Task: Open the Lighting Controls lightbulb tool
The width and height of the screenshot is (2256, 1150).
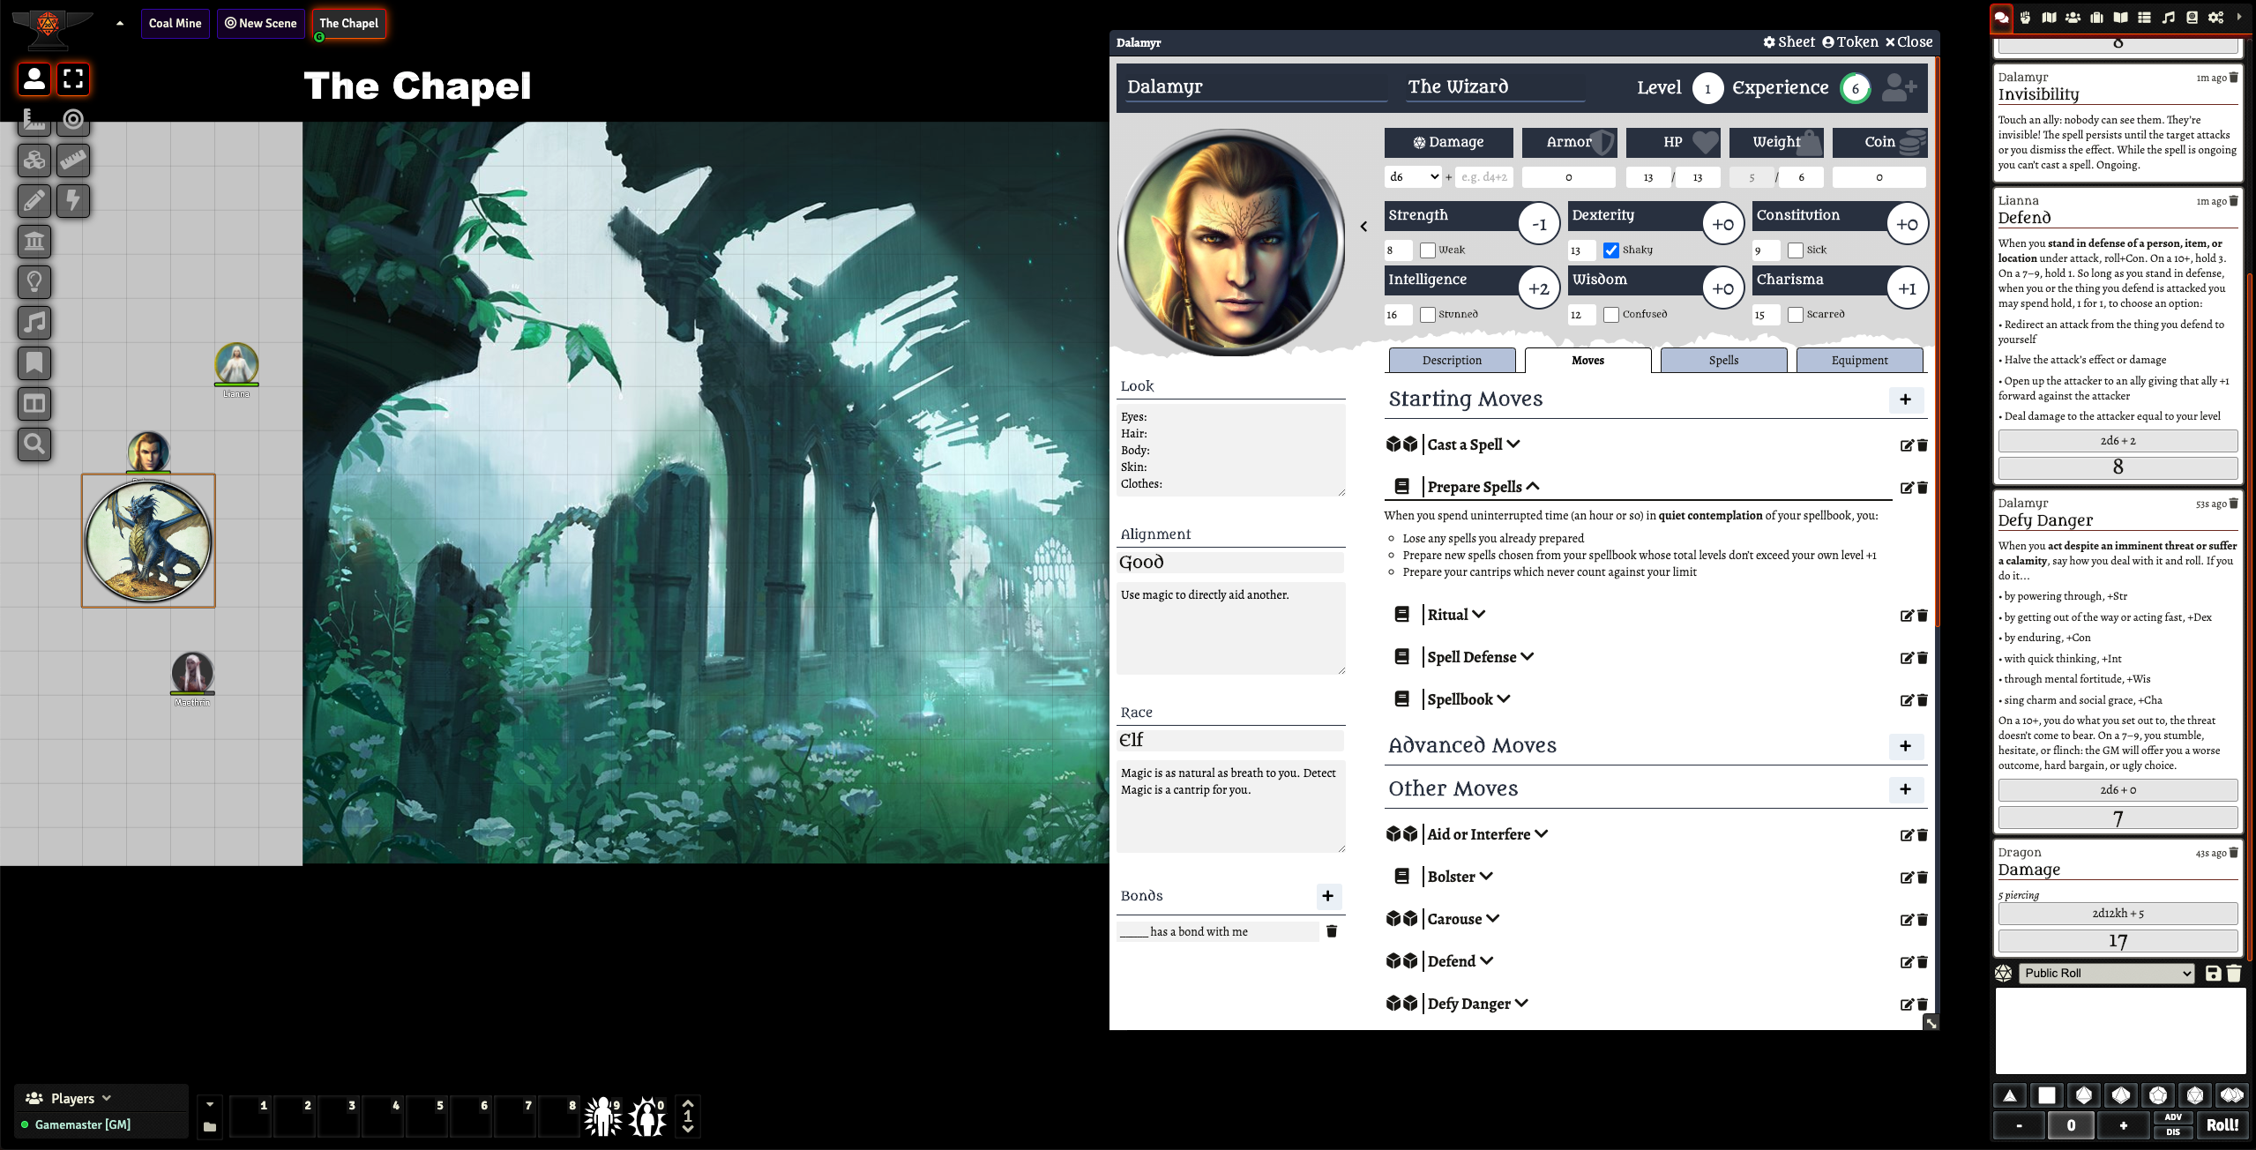Action: pyautogui.click(x=34, y=282)
